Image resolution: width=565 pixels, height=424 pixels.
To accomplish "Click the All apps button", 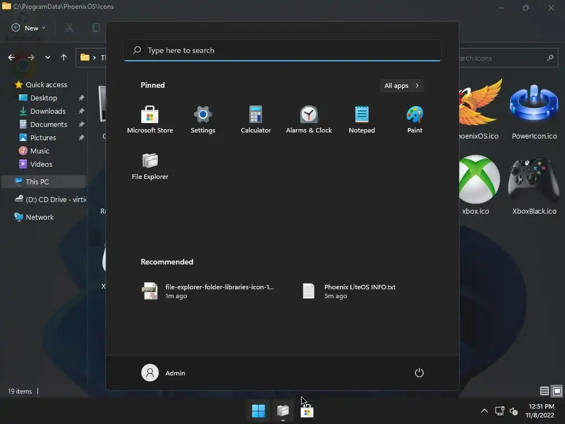I will coord(402,86).
